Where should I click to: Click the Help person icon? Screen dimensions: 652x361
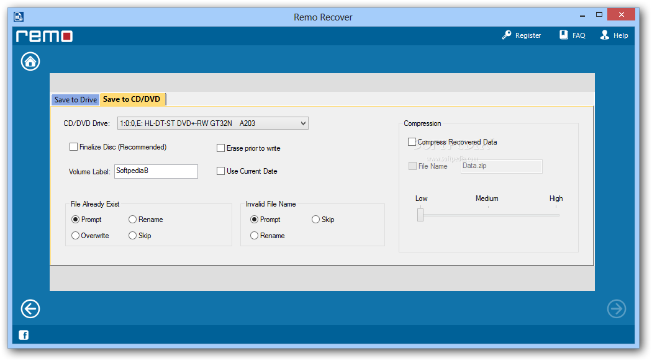[605, 35]
